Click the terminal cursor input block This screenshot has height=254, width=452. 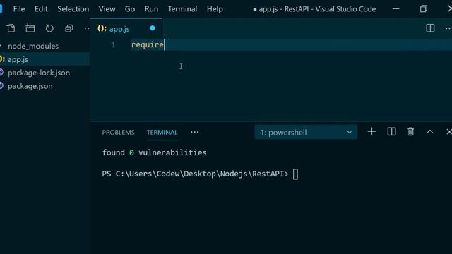295,174
